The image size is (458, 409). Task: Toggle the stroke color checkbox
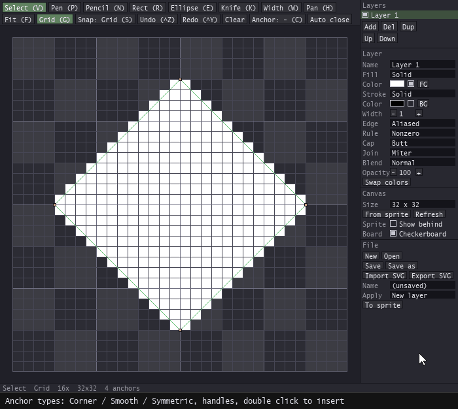(x=411, y=104)
